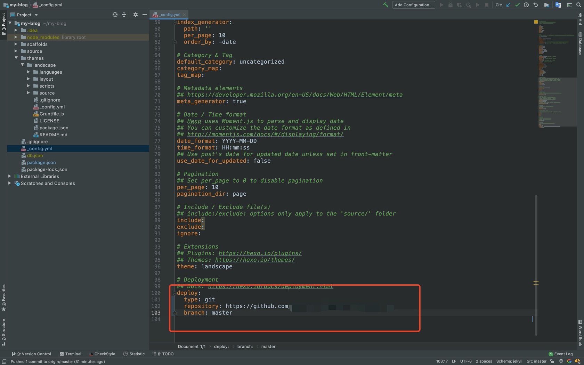Screen dimensions: 584x365
Task: Click the Git rollback arrow icon
Action: (x=535, y=5)
